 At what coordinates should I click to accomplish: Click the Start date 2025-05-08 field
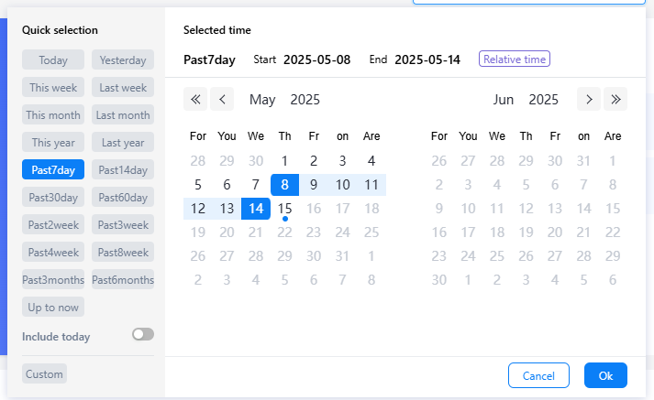tap(316, 59)
